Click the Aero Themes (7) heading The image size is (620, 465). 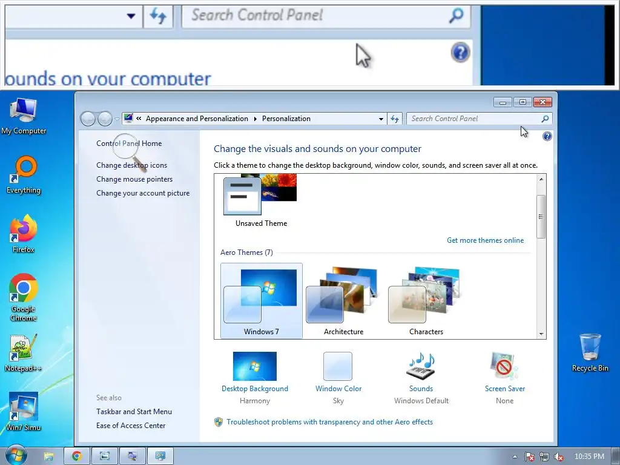(x=246, y=252)
